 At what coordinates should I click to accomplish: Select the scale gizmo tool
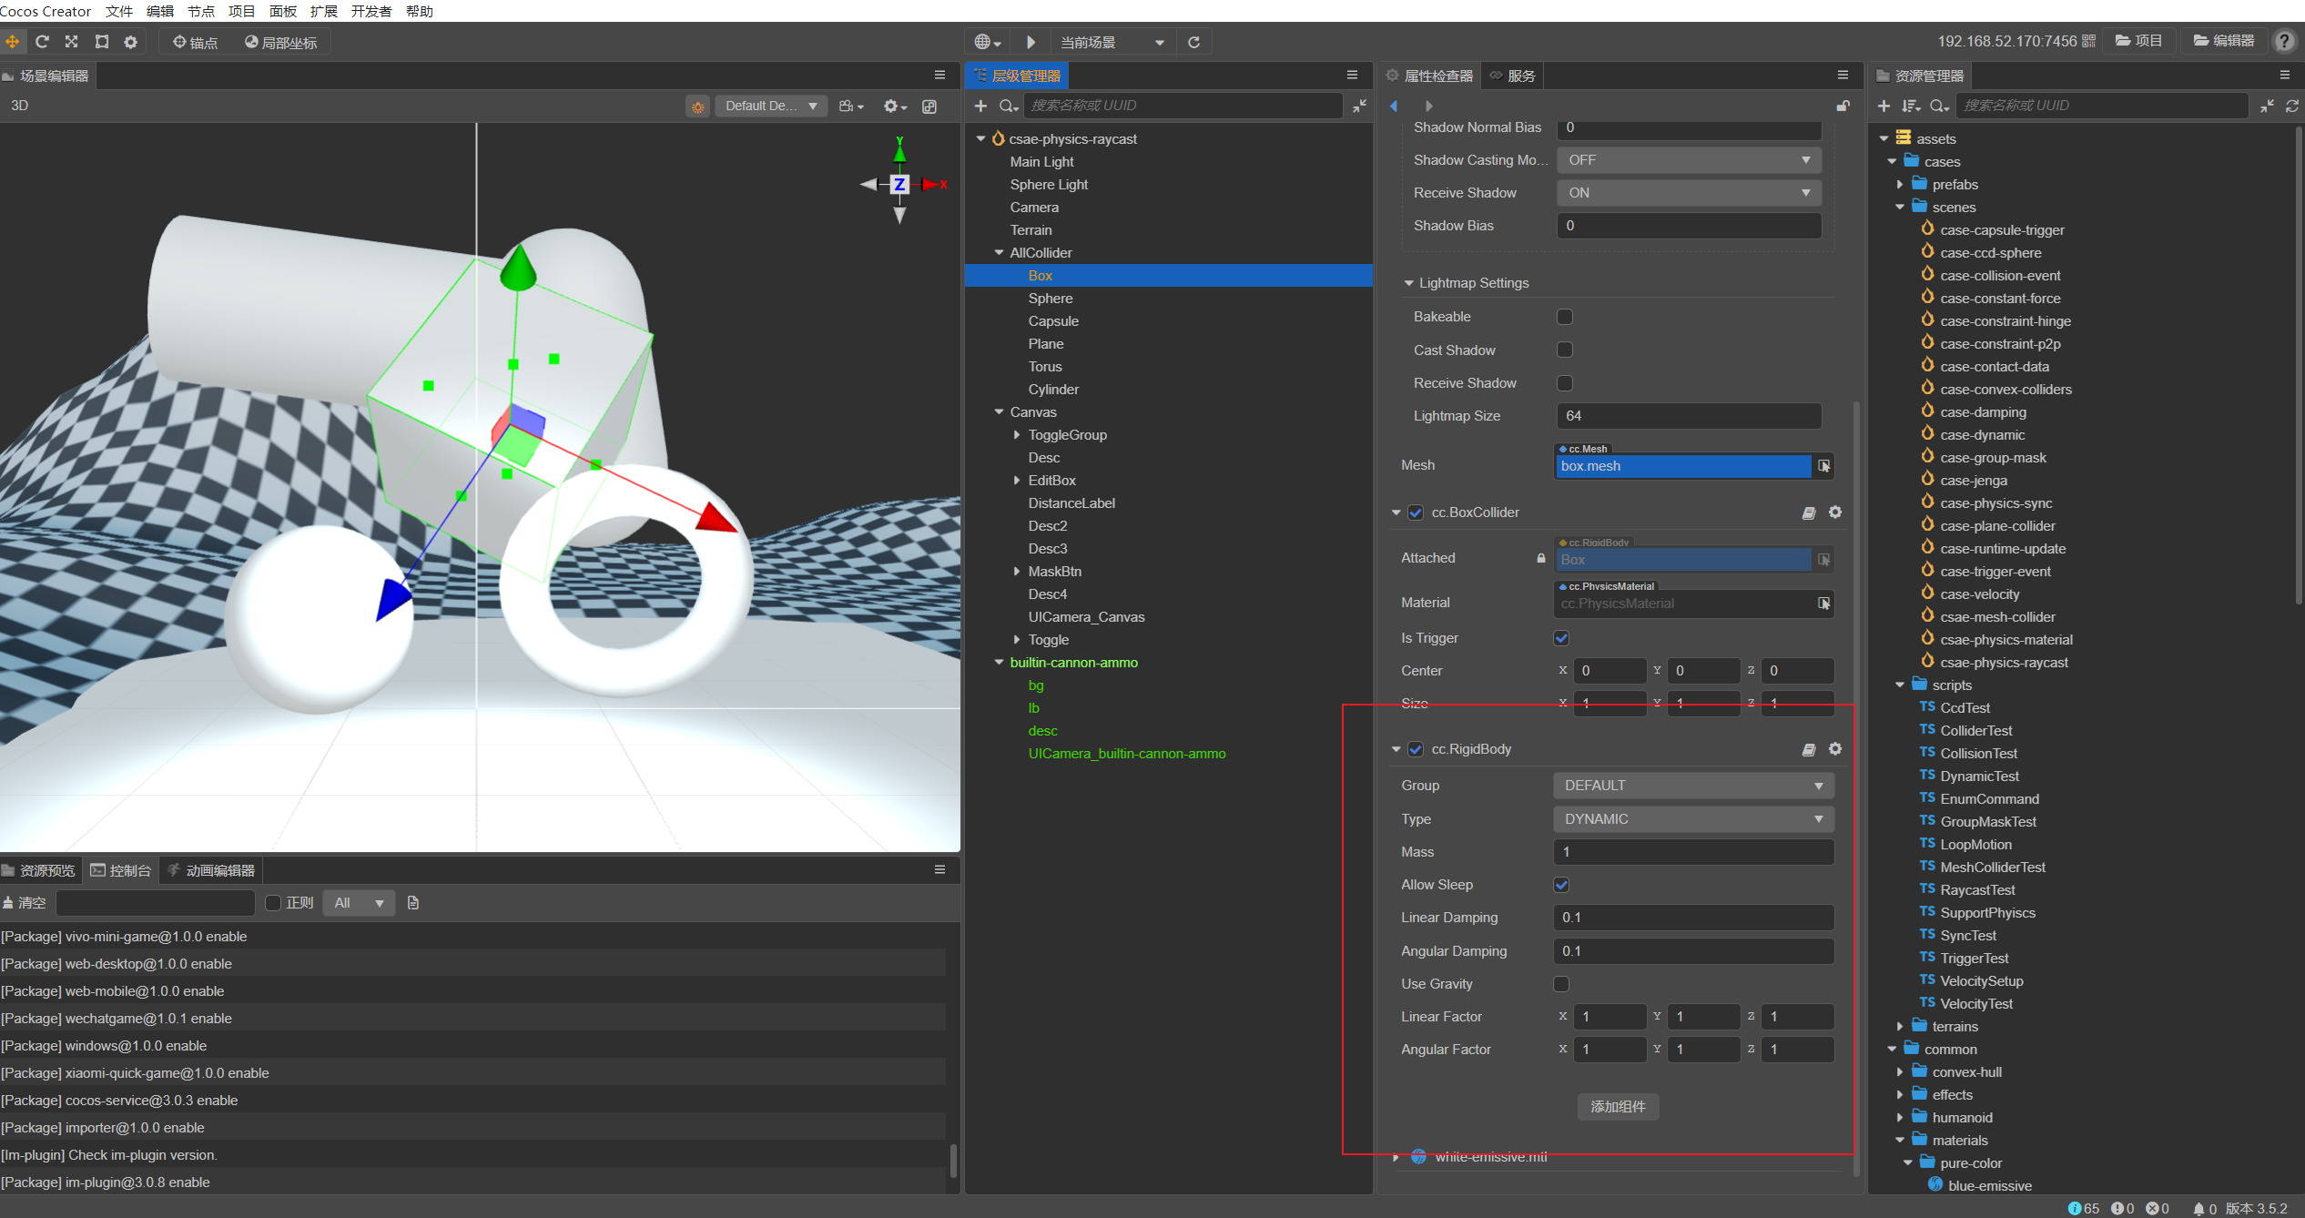(72, 42)
